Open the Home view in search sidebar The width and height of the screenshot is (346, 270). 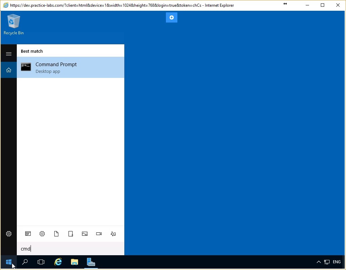click(9, 70)
